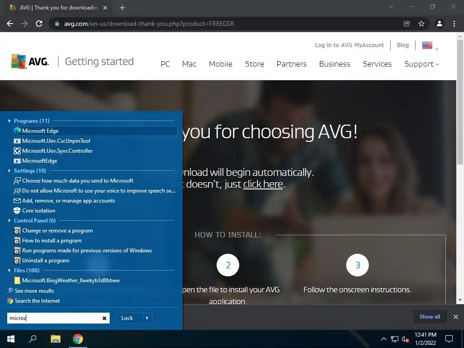Open the Mac menu item
This screenshot has width=464, height=348.
click(x=189, y=64)
